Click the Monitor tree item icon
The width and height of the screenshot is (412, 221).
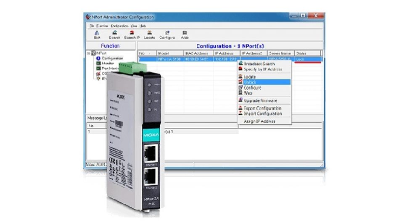tap(98, 63)
